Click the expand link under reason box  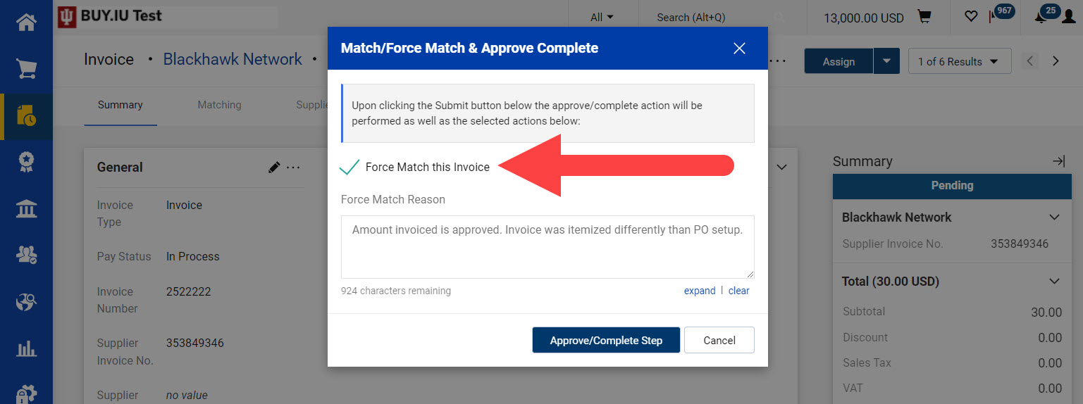tap(700, 291)
